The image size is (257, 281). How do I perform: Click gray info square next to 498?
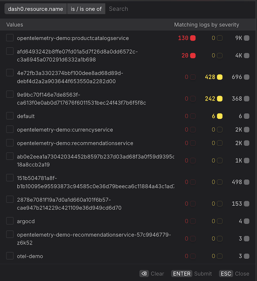(x=247, y=182)
